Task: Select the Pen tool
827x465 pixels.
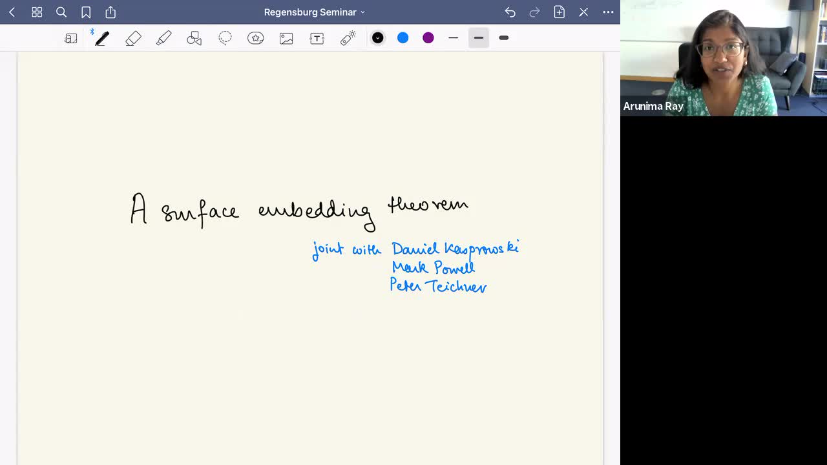Action: click(101, 38)
